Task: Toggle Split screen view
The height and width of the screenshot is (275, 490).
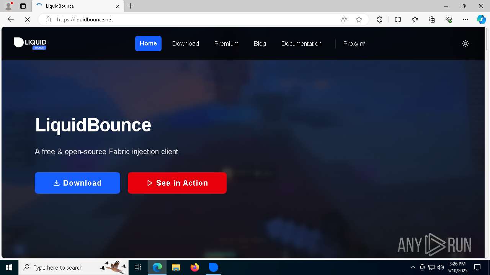Action: coord(398,19)
